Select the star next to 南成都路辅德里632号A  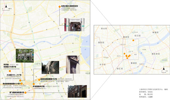pos(22,83)
